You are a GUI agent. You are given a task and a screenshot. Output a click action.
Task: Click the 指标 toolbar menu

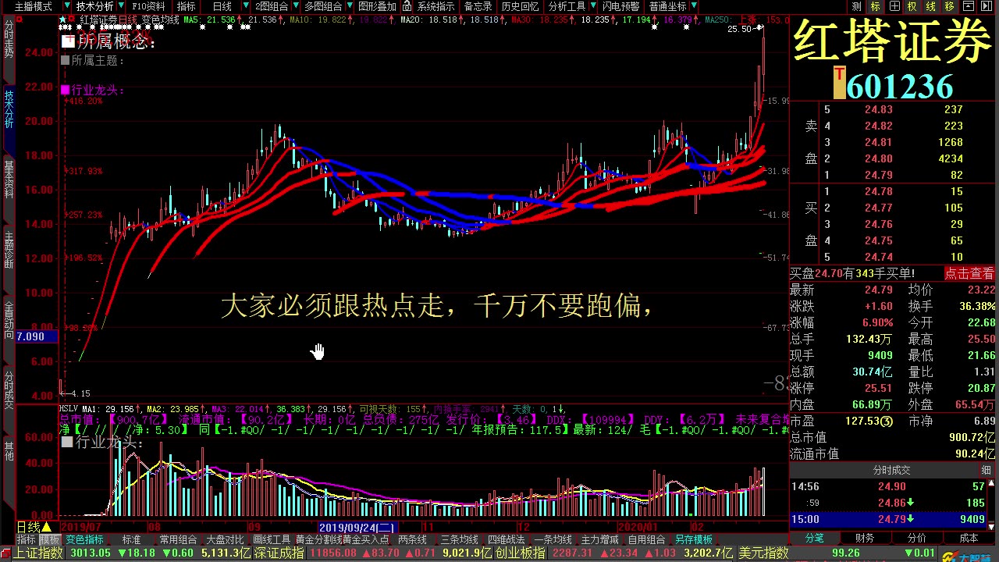pyautogui.click(x=187, y=6)
